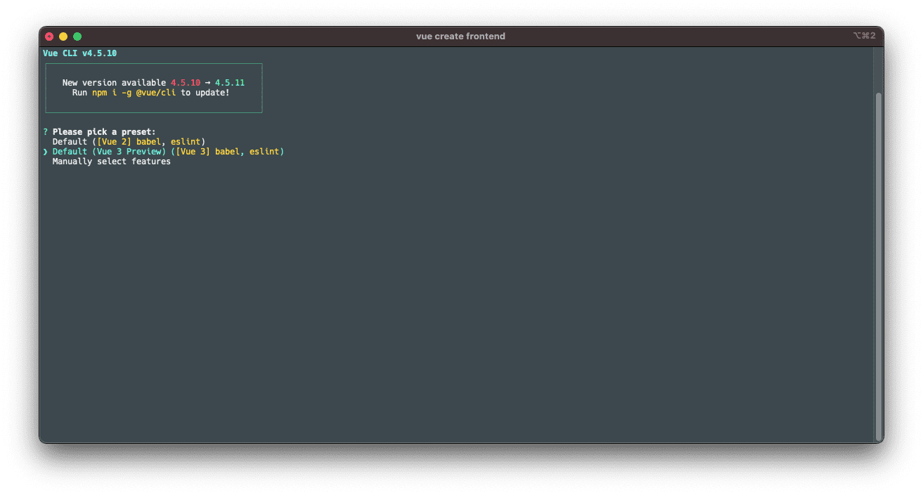Image resolution: width=923 pixels, height=495 pixels.
Task: Choose the Manually select features option
Action: click(112, 161)
